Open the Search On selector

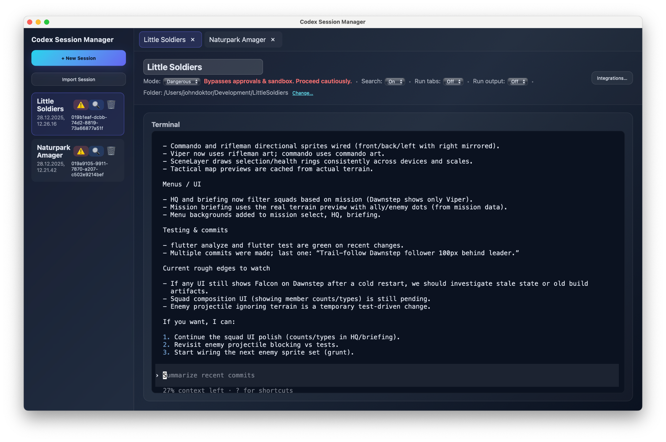[x=395, y=82]
